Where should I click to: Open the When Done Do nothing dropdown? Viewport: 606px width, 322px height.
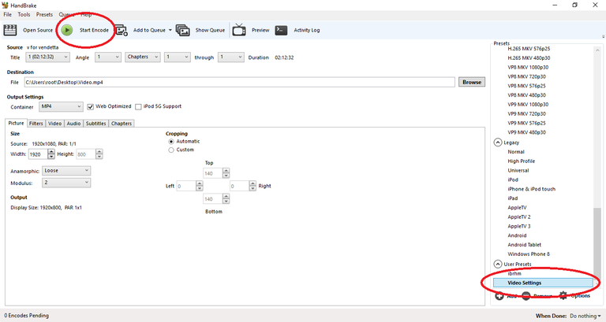(585, 316)
